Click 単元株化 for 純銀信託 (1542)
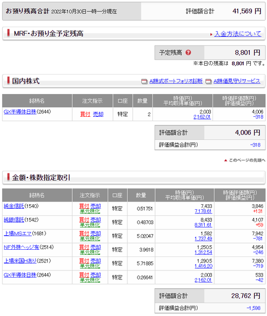Viewport: 267px width, 316px height. [x=90, y=225]
